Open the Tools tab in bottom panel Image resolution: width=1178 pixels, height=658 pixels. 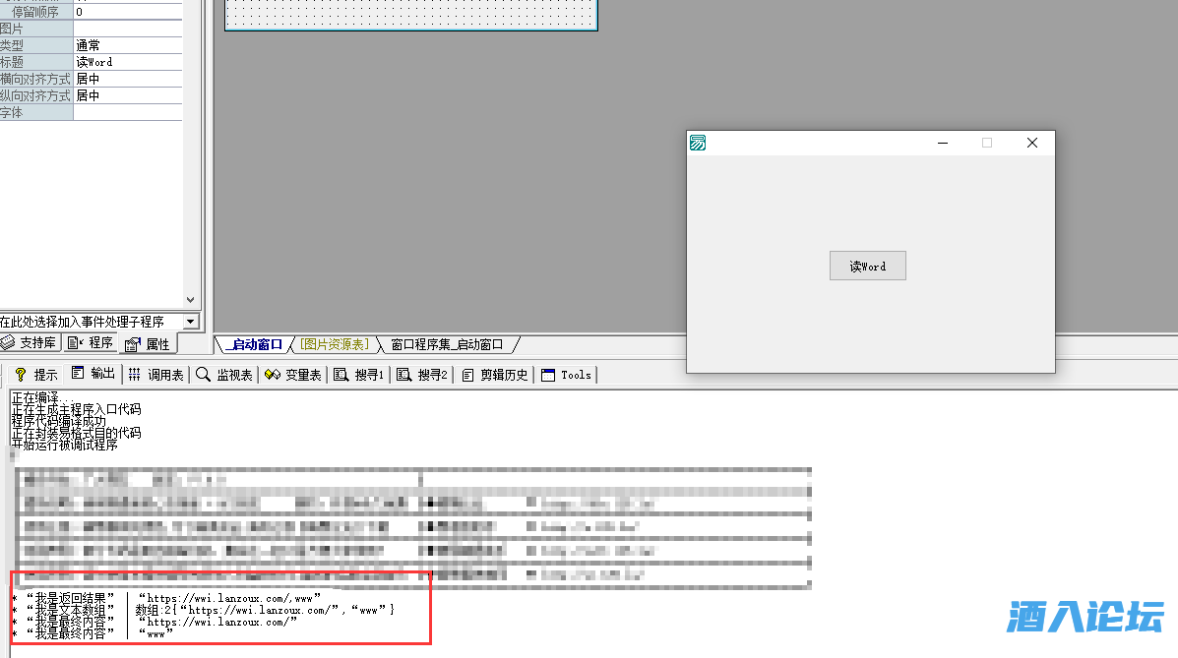point(567,375)
